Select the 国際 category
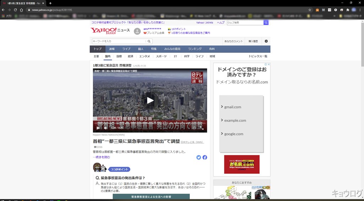The height and width of the screenshot is (201, 364). (x=119, y=56)
